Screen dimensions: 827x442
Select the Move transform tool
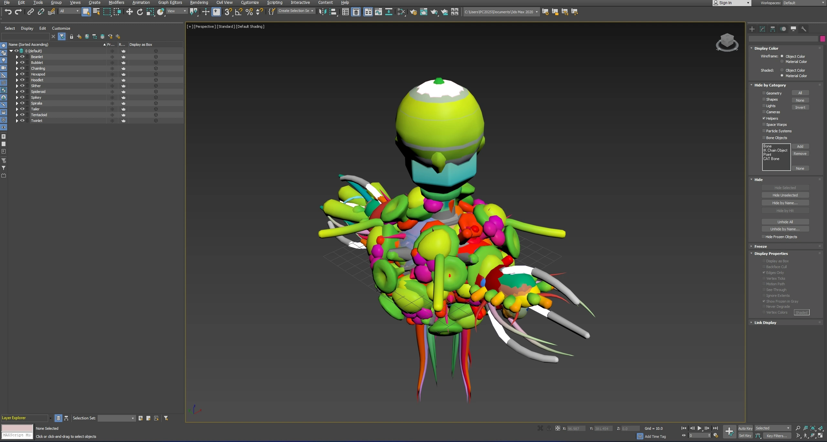[129, 12]
